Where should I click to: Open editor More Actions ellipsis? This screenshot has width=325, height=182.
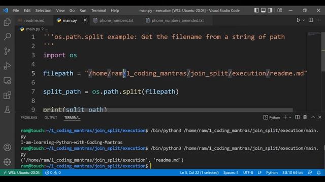[x=318, y=20]
